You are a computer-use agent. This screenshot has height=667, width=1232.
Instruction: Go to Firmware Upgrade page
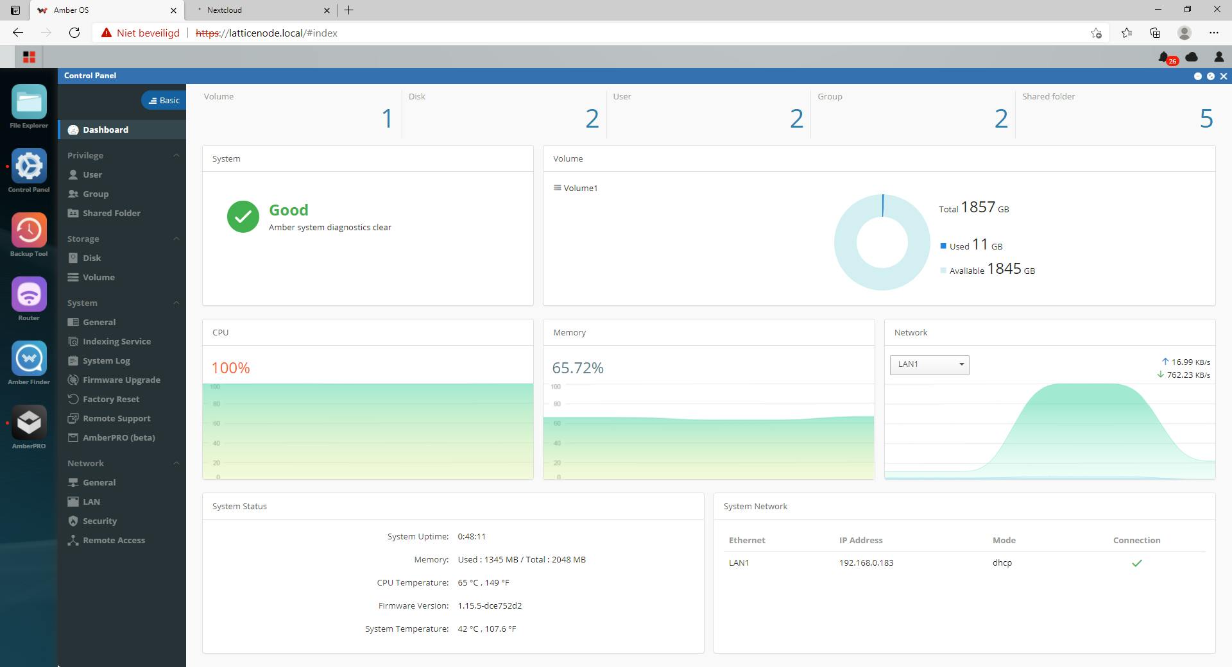(x=122, y=380)
